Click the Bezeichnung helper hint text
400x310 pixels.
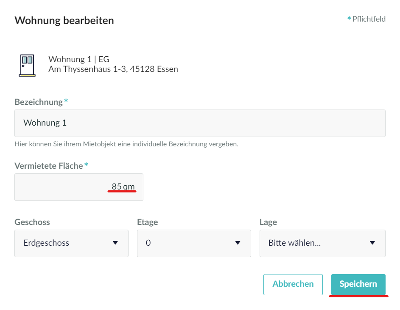pos(126,144)
